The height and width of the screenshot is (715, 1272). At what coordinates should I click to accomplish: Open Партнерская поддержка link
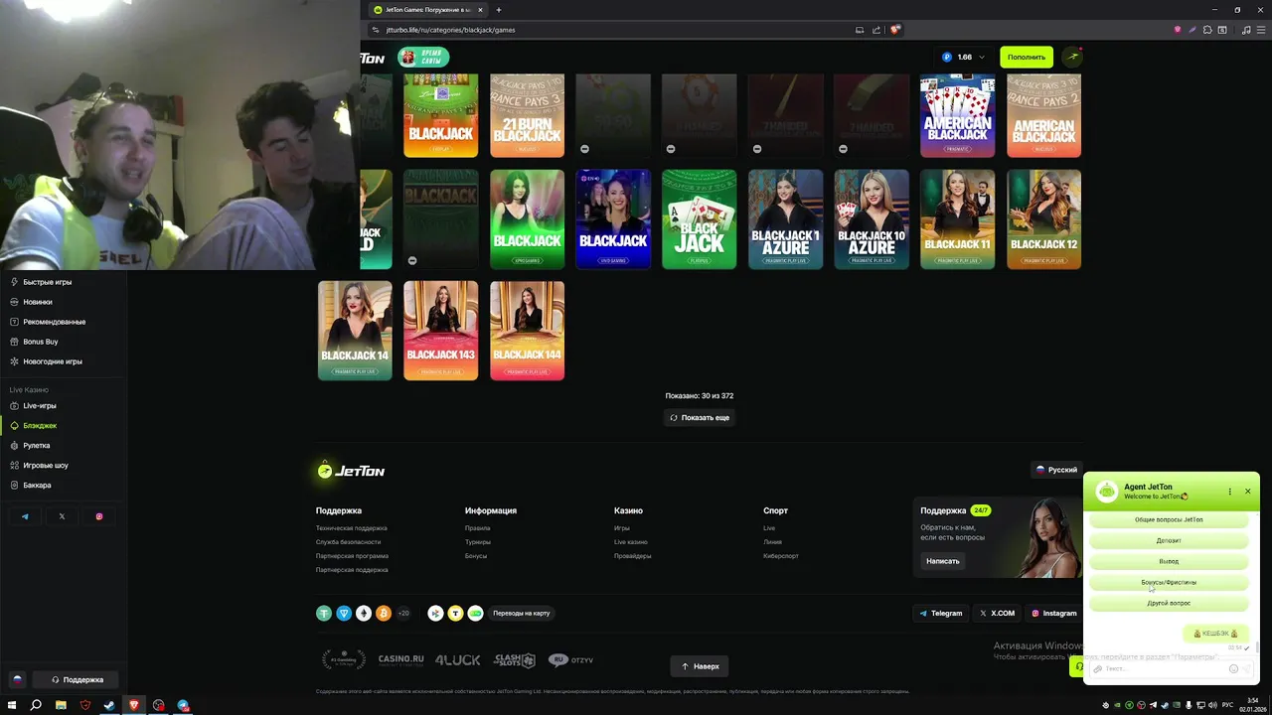[352, 570]
